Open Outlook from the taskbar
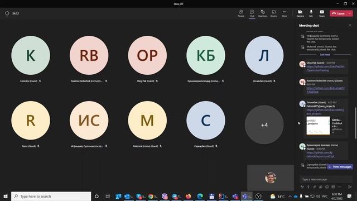The image size is (357, 201). pyautogui.click(x=128, y=196)
